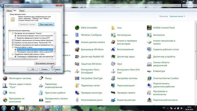Open Мониторинг системы item
Viewport: 197px width, 111px height.
coord(17,78)
